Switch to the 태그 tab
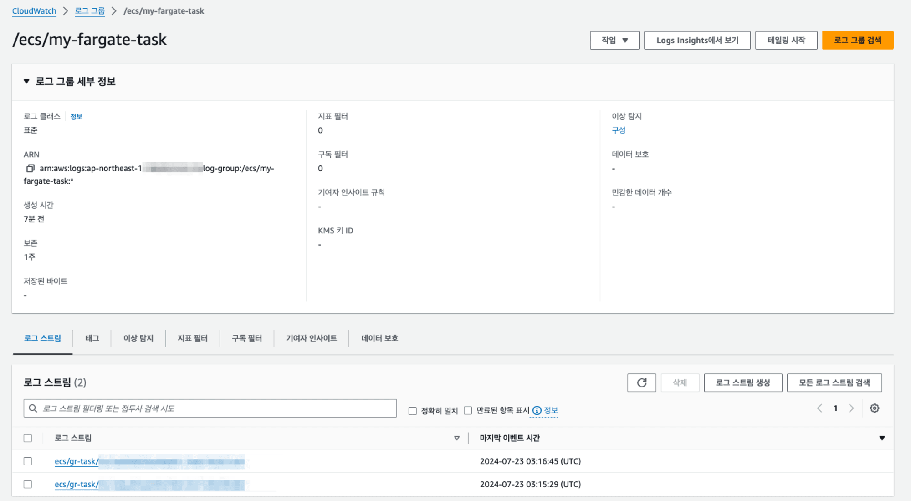 click(x=92, y=338)
